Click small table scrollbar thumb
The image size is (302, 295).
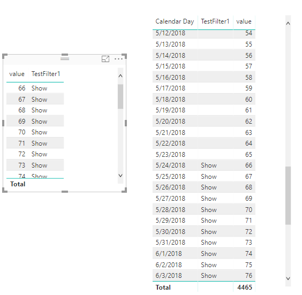120,96
